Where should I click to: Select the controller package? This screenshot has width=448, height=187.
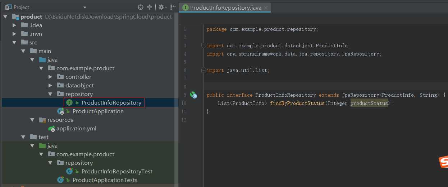[78, 77]
